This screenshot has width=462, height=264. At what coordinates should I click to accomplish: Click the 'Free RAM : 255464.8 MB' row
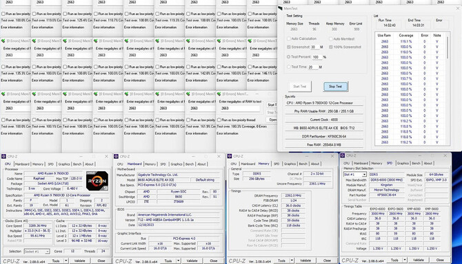324,144
